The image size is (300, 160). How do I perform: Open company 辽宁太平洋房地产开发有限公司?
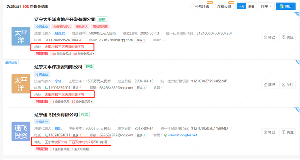(x=65, y=19)
